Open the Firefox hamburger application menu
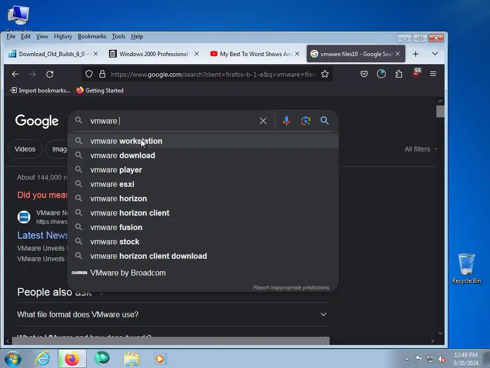 (433, 74)
